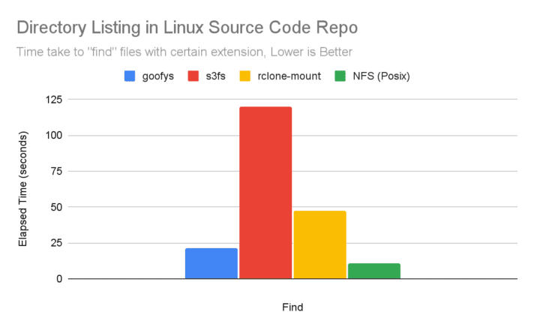Click the blue goofys legend swatch
The image size is (534, 330).
tap(130, 76)
